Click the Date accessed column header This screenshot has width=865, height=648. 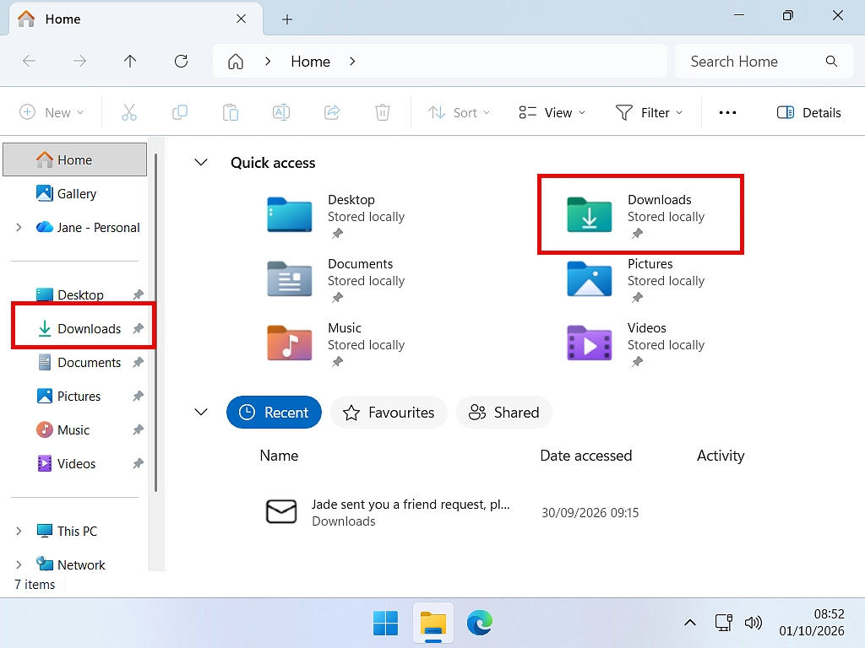(586, 455)
